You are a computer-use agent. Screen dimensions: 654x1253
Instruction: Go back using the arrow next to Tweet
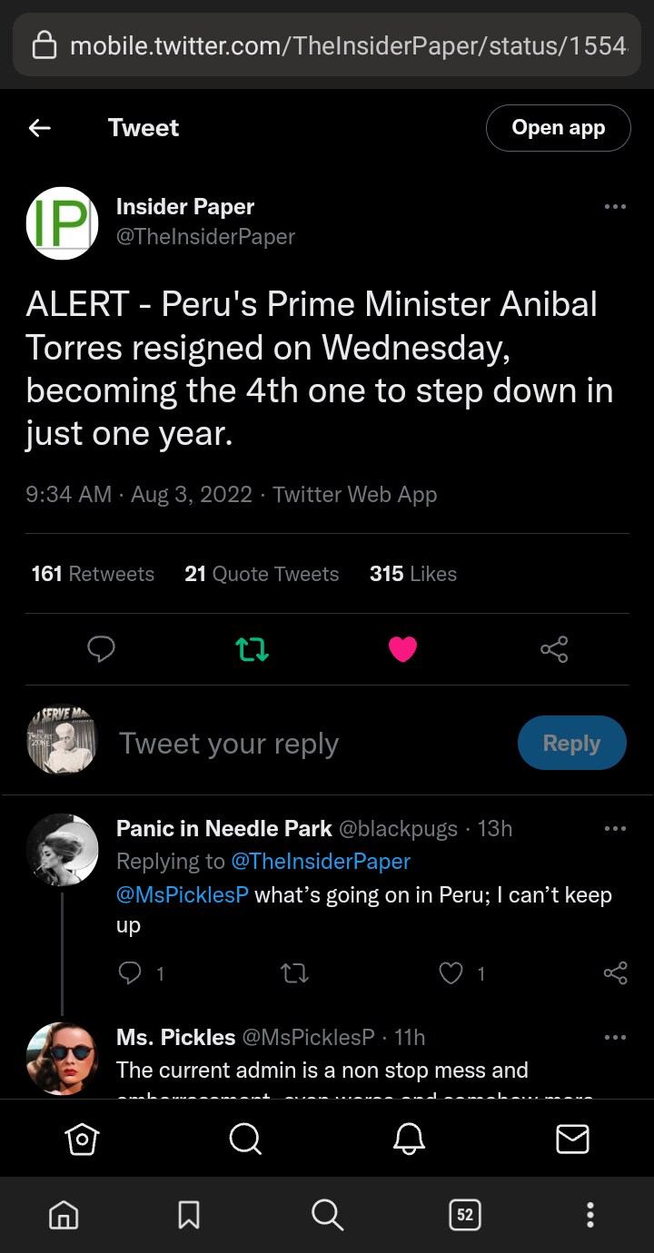pyautogui.click(x=39, y=128)
